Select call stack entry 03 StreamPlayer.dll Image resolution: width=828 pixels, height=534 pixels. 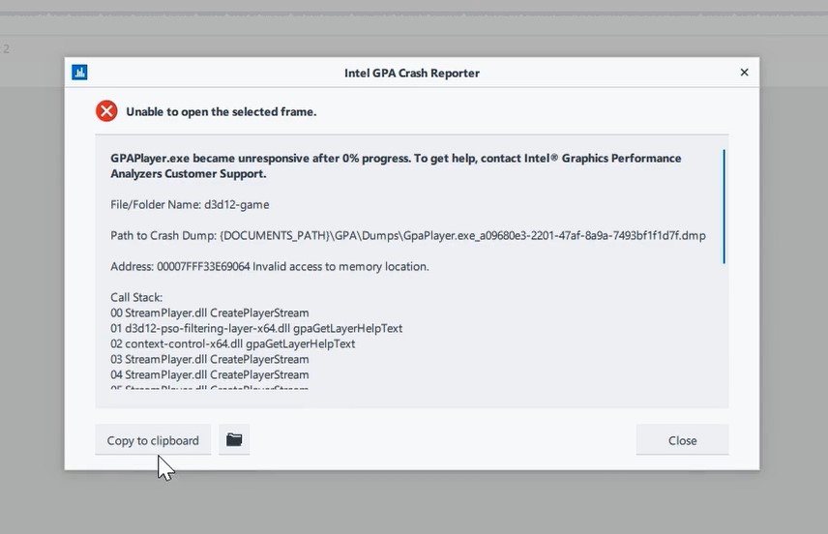pos(210,359)
